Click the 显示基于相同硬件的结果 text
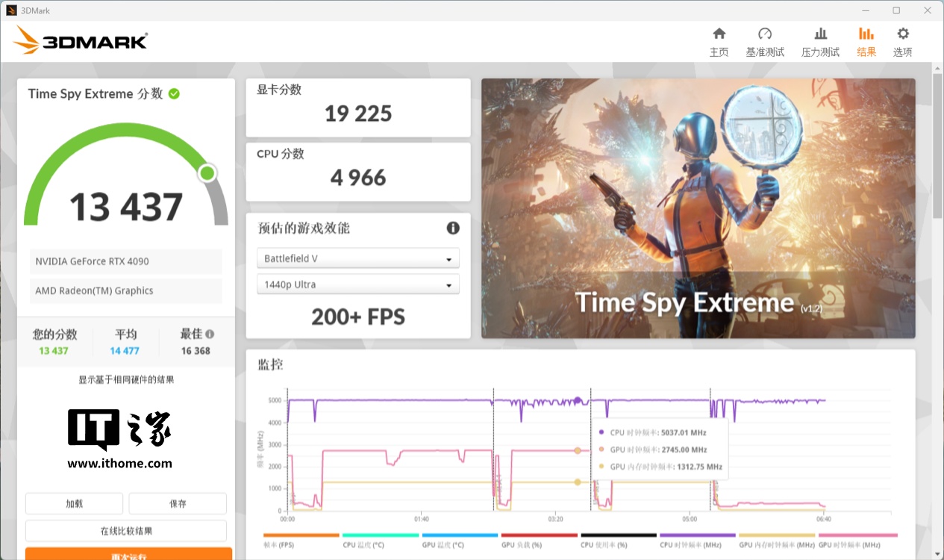The width and height of the screenshot is (944, 560). (x=126, y=379)
